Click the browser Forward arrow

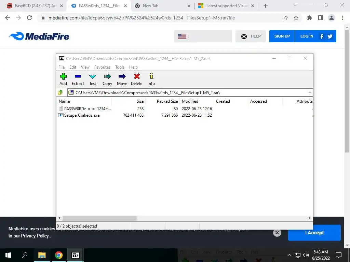[18, 18]
